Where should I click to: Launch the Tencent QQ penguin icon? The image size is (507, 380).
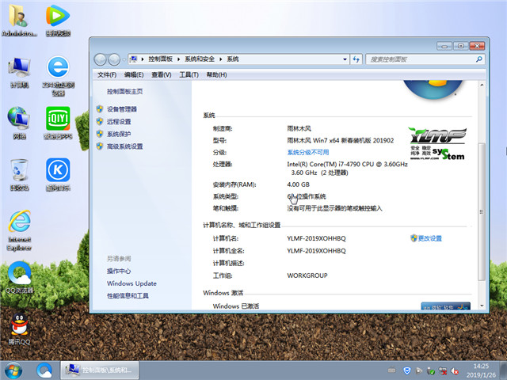point(19,329)
